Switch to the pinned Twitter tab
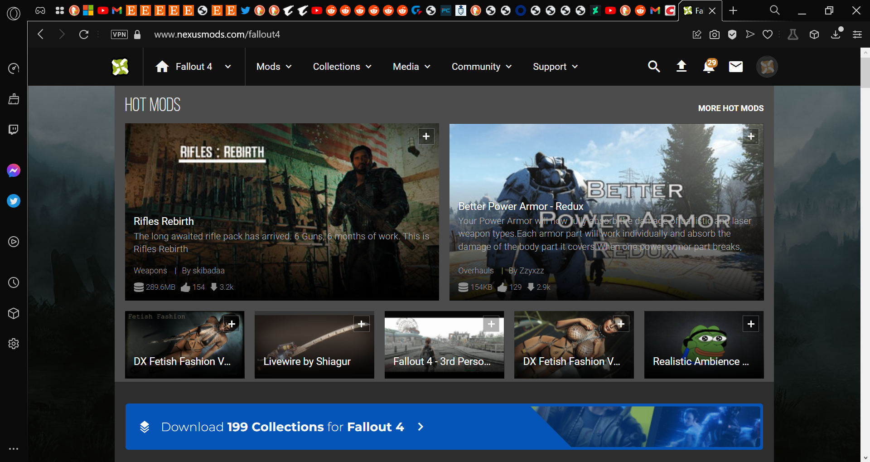 [245, 10]
